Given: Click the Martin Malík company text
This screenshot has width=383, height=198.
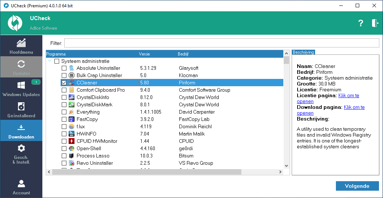Looking at the screenshot, I should coord(192,134).
